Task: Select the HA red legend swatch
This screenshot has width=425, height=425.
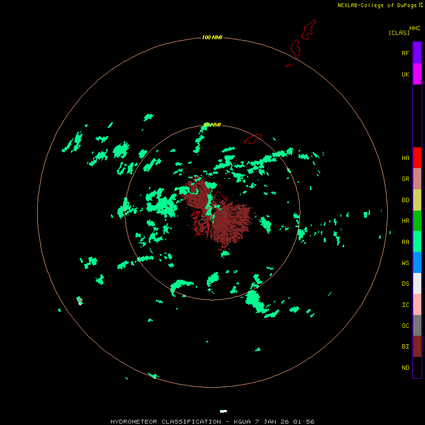Action: click(x=417, y=158)
